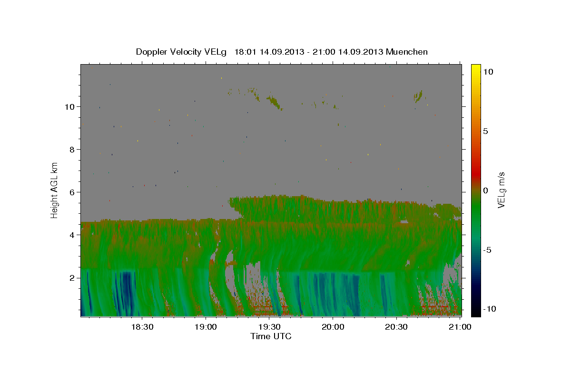Click the '18:30' time axis label
The width and height of the screenshot is (571, 380).
click(x=142, y=327)
